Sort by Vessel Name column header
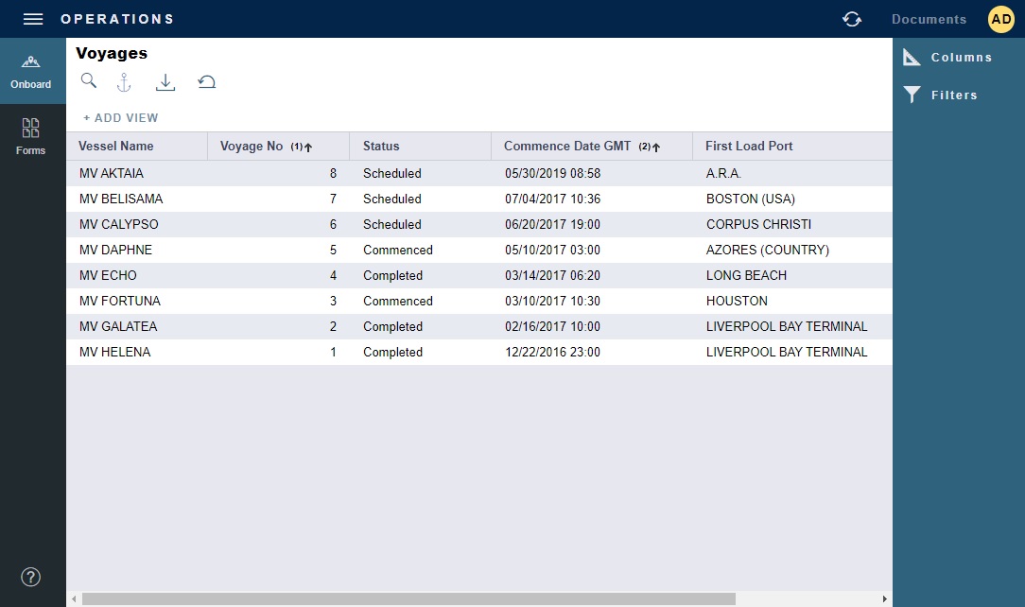Screen dimensions: 1025x607 (116, 147)
